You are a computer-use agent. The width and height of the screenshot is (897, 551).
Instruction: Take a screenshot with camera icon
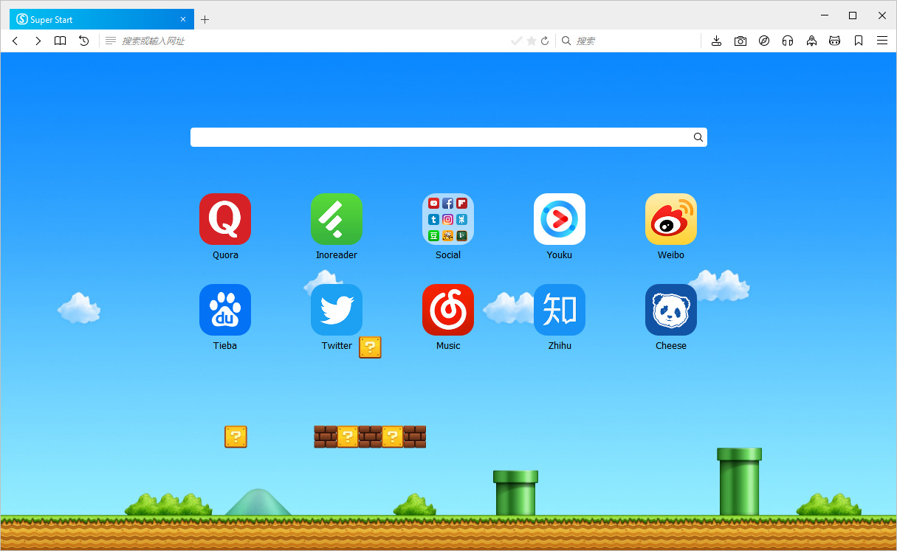pyautogui.click(x=740, y=41)
